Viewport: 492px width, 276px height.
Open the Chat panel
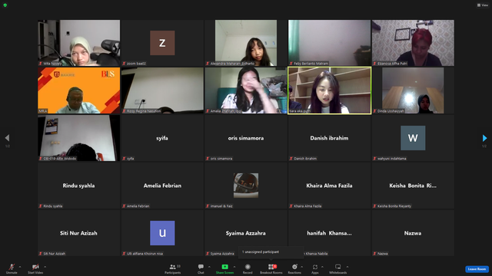[201, 268]
